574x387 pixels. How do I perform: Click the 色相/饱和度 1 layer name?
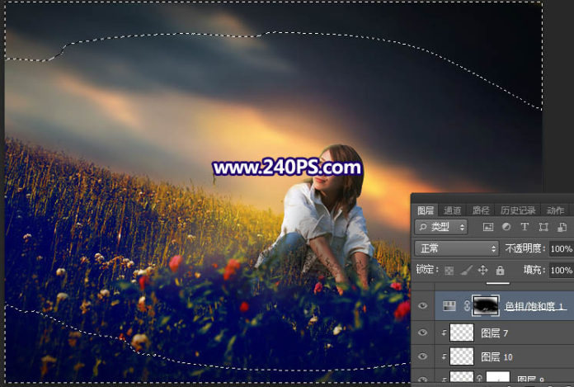[x=535, y=306]
